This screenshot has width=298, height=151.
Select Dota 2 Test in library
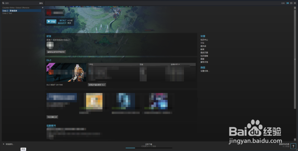[x=7, y=13]
